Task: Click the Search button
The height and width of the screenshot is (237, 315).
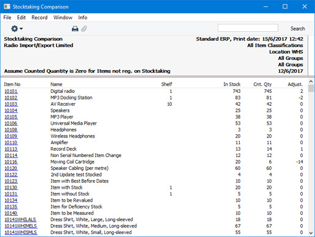Action: 298,29
